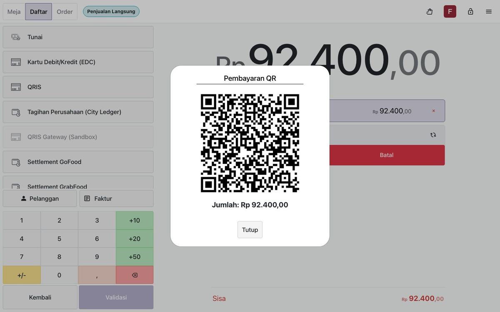Click the Validasi button

pos(116,297)
